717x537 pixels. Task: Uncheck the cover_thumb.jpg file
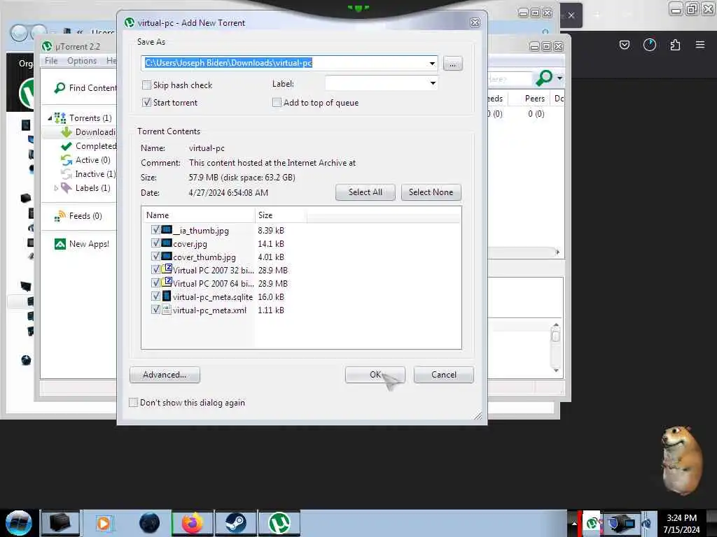click(155, 256)
